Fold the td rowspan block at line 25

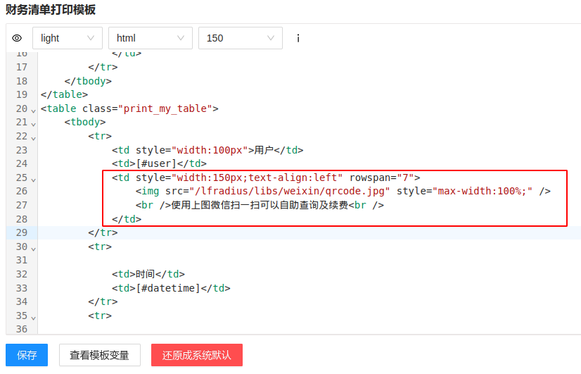pos(33,179)
